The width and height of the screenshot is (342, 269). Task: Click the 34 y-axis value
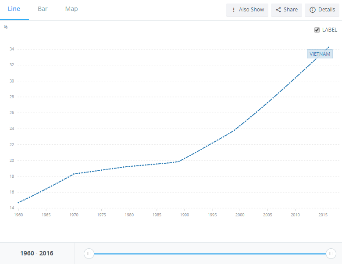[12, 49]
